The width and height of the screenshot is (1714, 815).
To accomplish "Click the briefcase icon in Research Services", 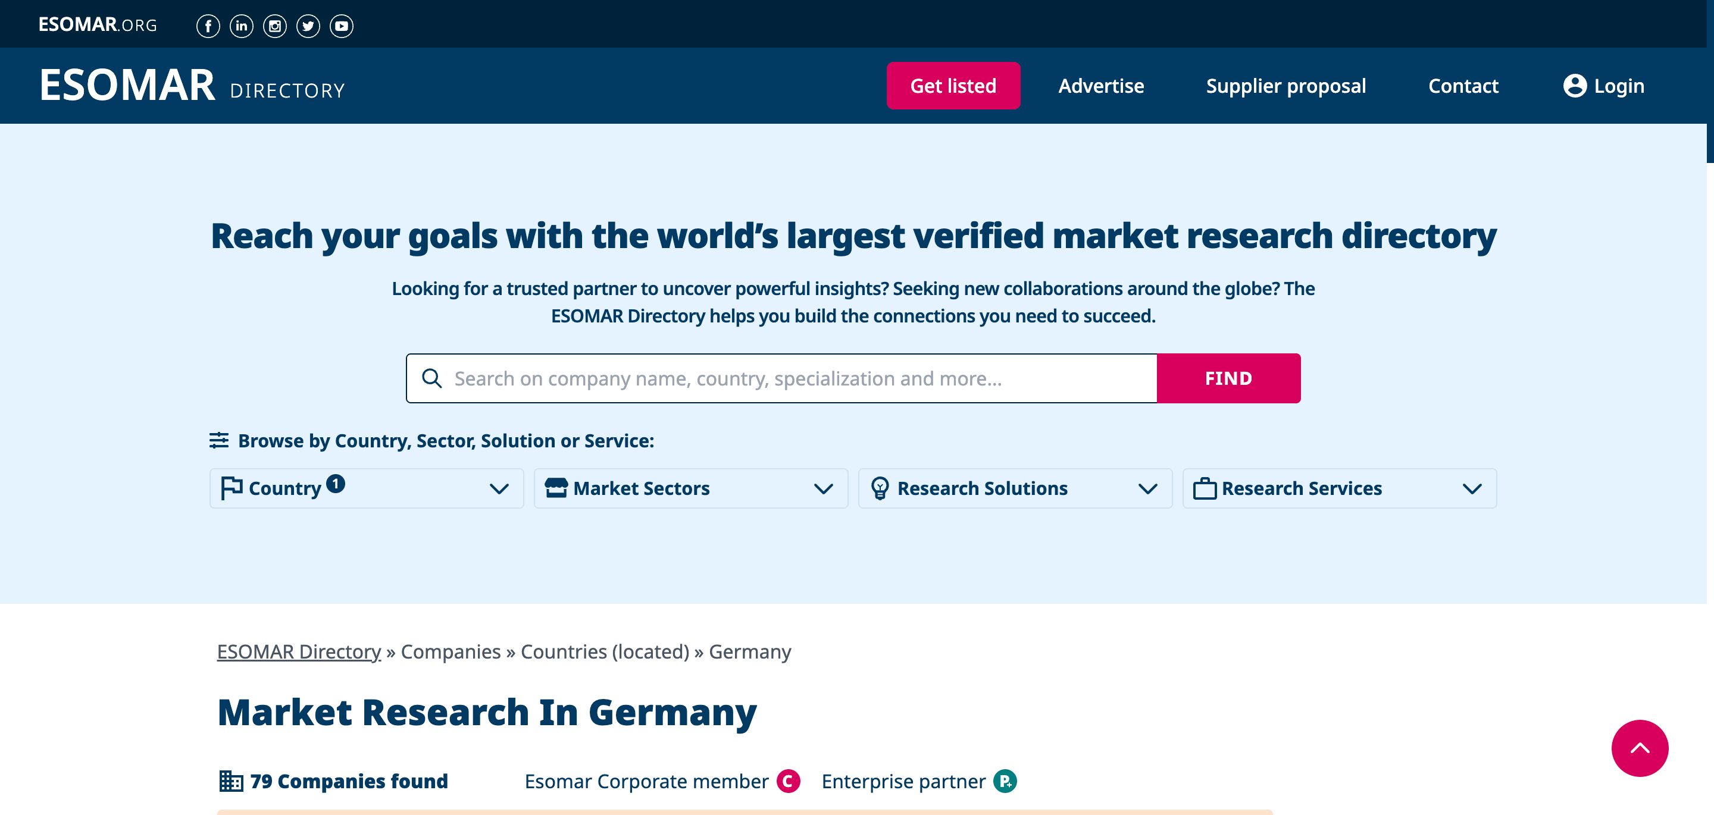I will (x=1205, y=489).
